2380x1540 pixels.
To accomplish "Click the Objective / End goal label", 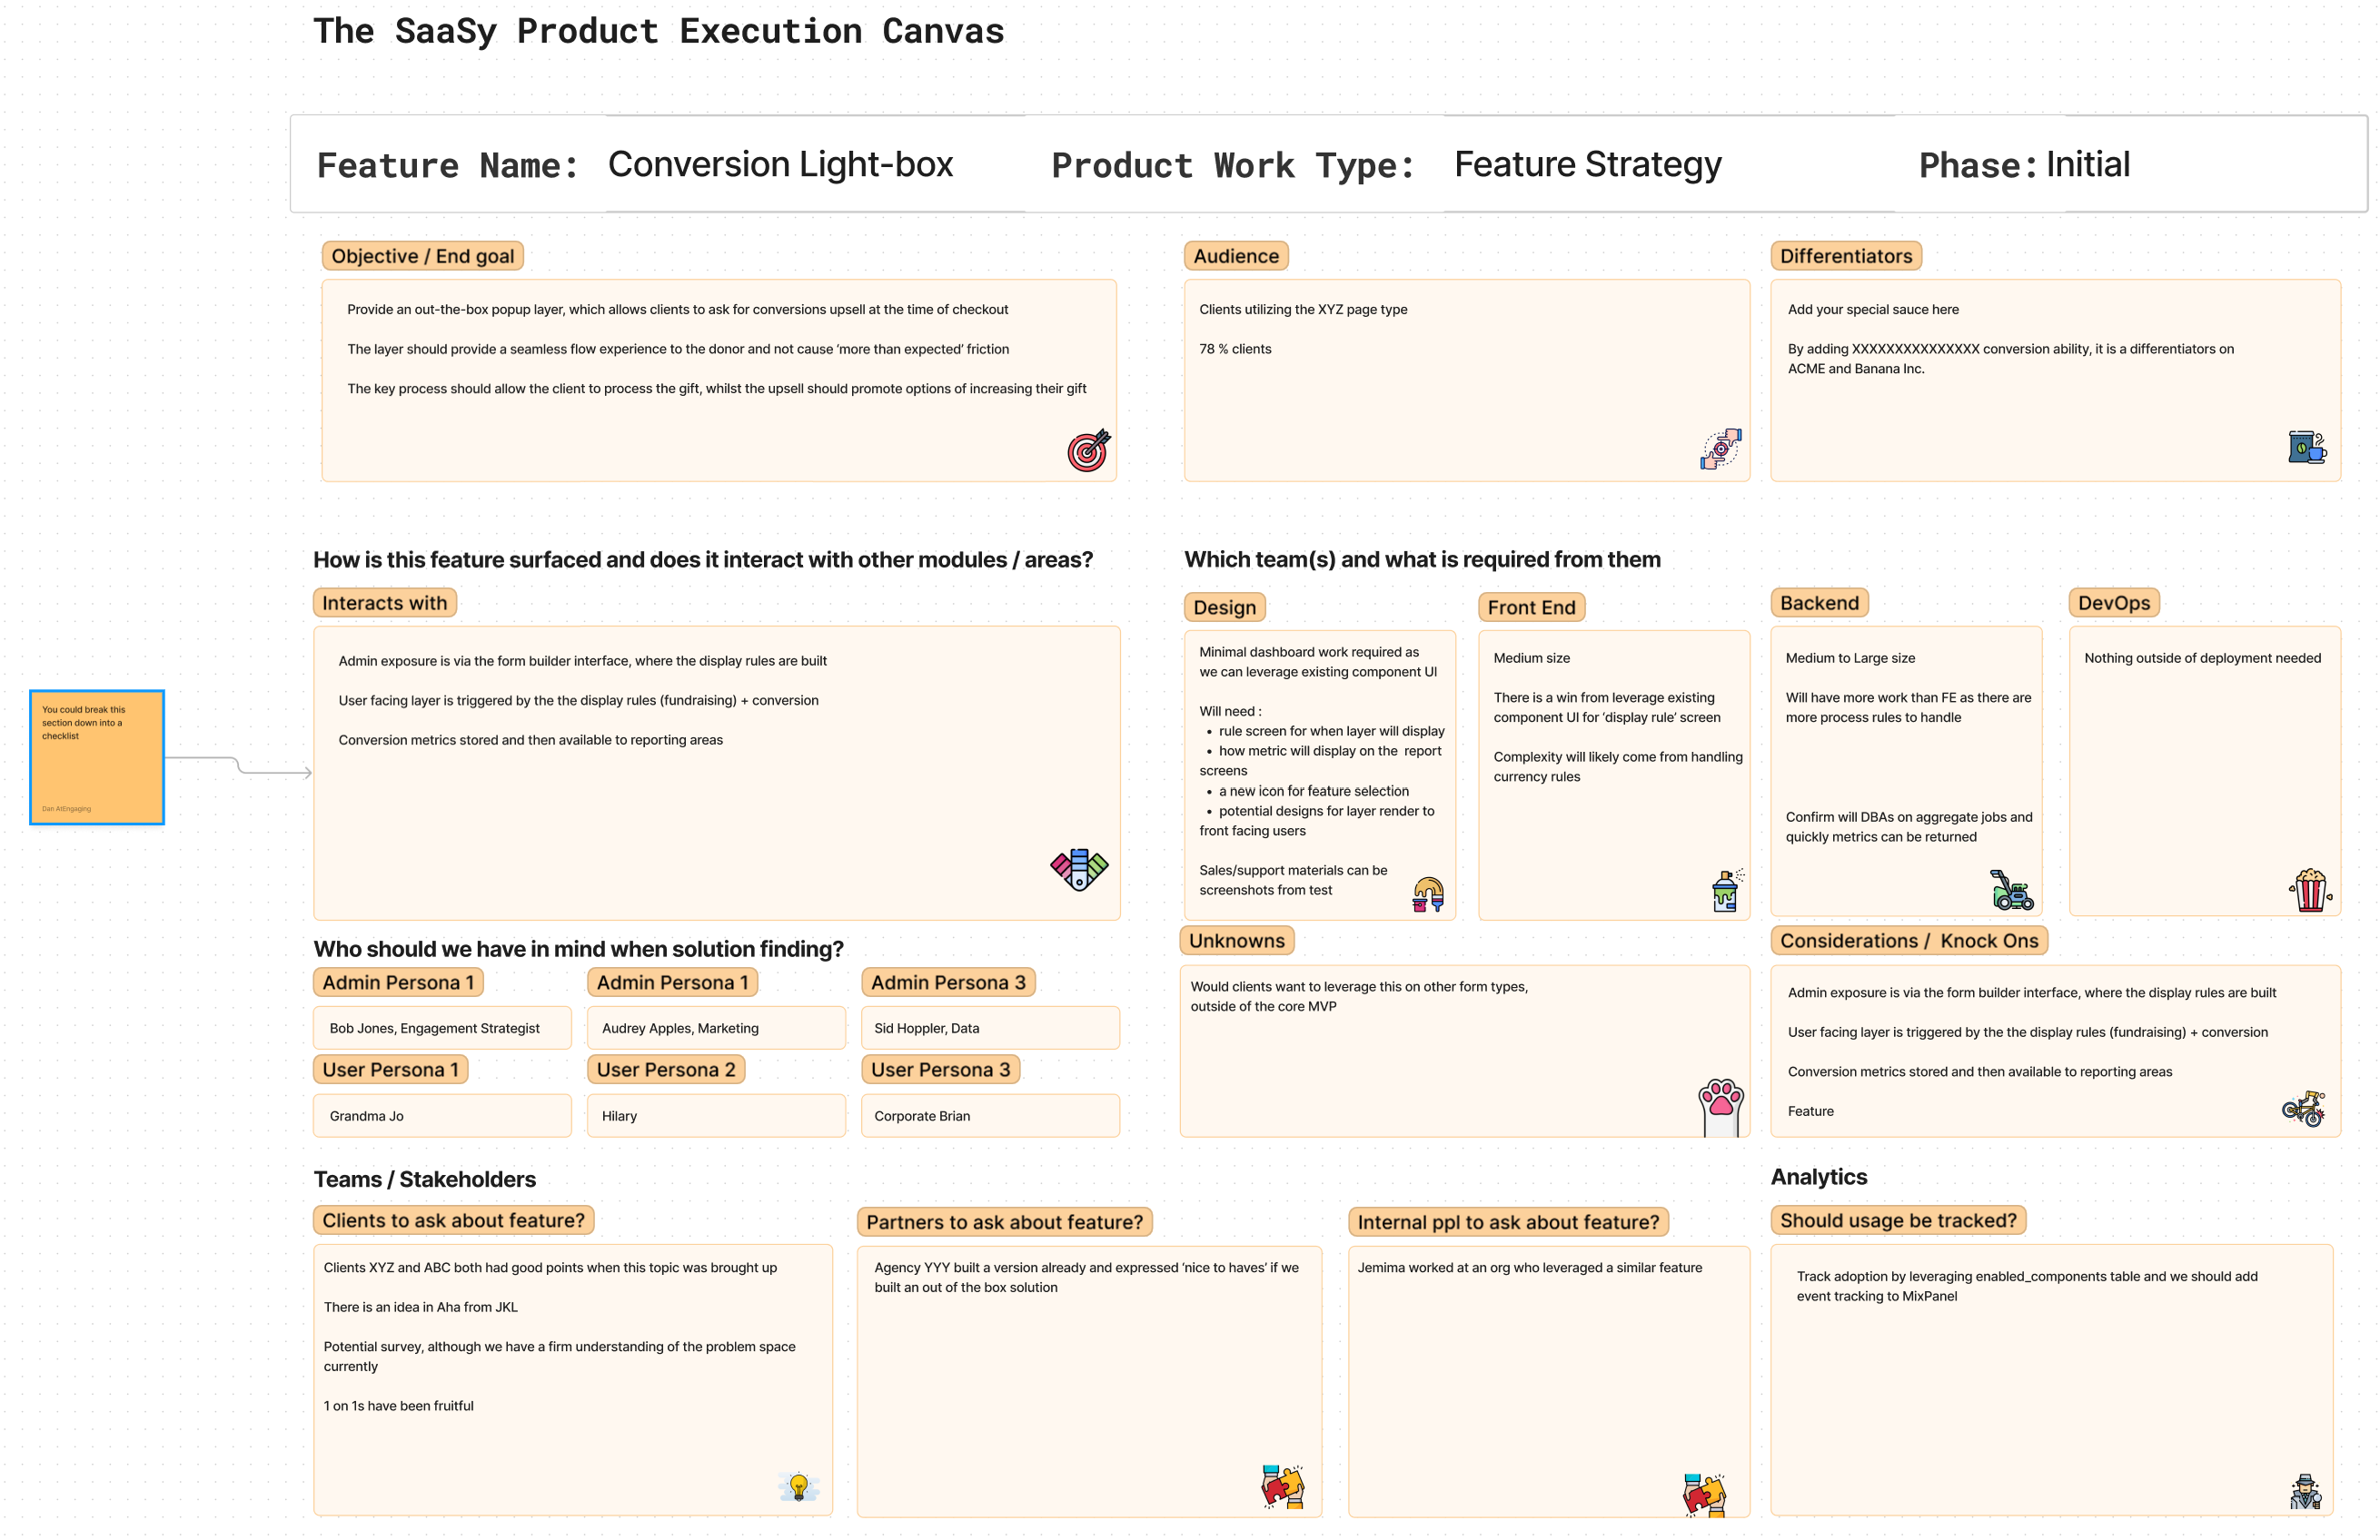I will [x=422, y=256].
